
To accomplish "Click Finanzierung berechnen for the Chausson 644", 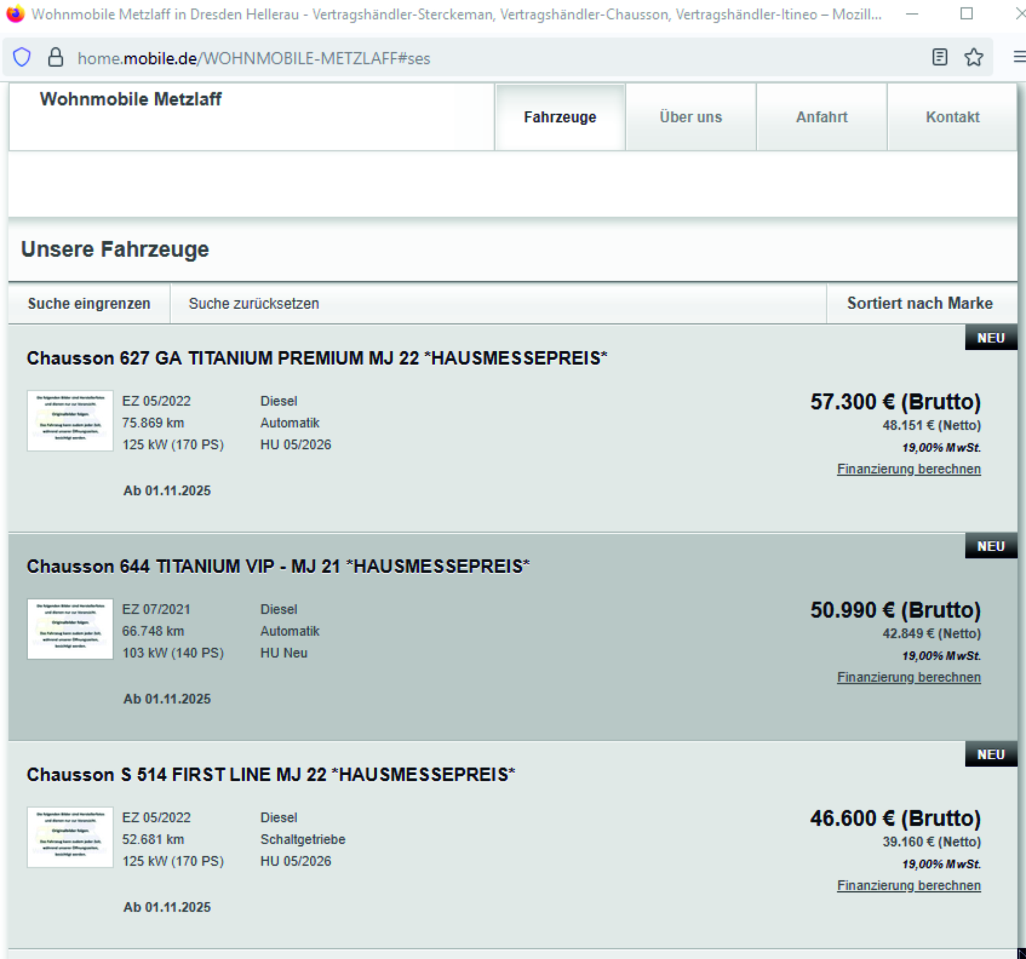I will [x=908, y=677].
